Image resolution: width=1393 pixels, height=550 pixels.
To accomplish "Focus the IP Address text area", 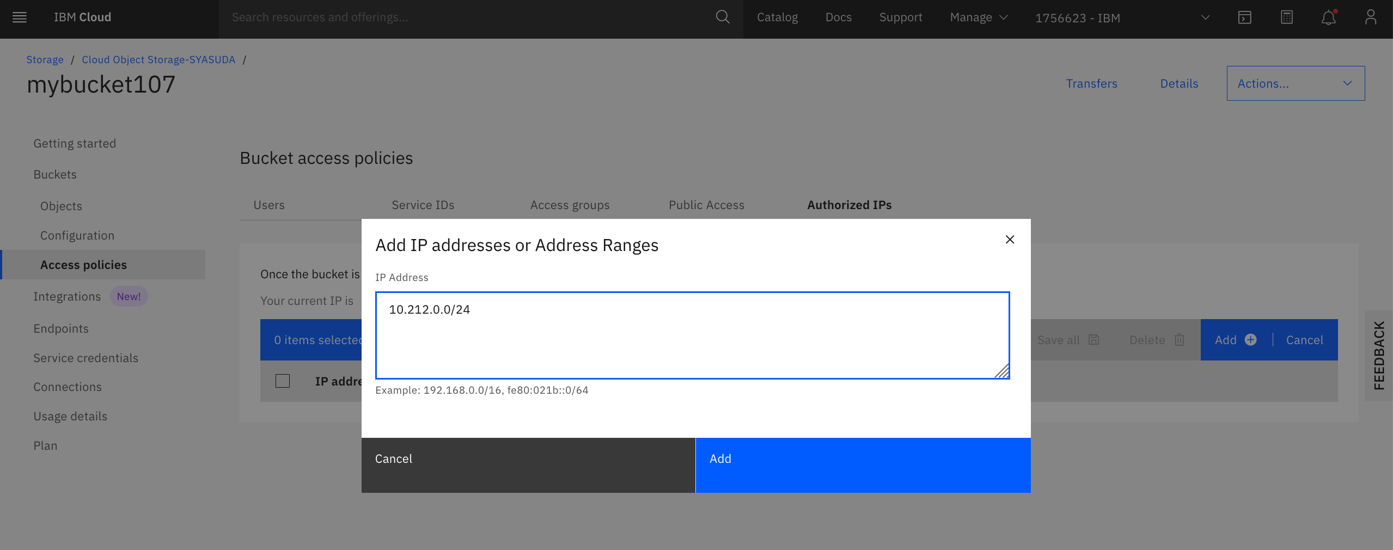I will (x=692, y=335).
